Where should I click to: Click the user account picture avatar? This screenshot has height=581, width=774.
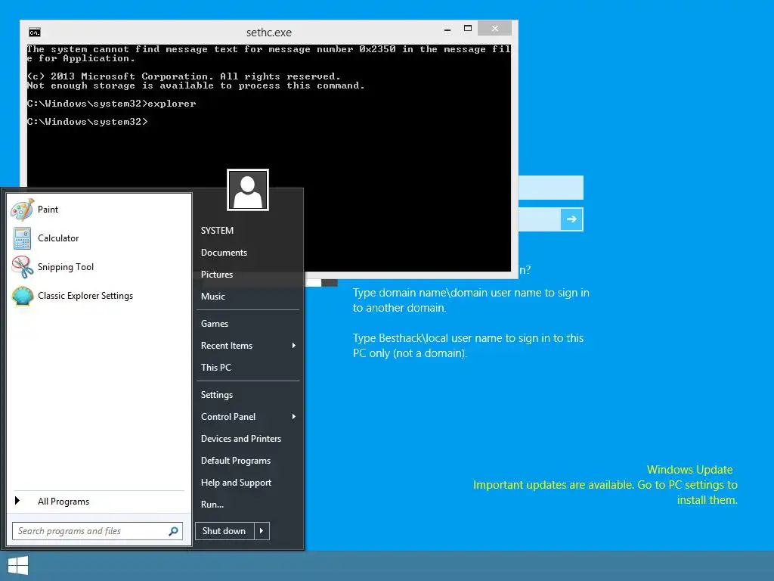(248, 190)
